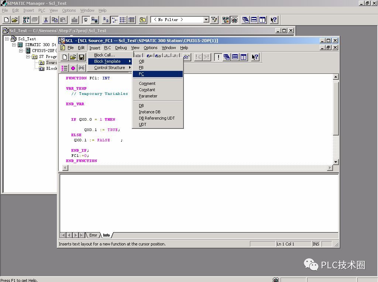Switch to Details view in Manager toolbar
The height and width of the screenshot is (282, 378).
[x=131, y=20]
